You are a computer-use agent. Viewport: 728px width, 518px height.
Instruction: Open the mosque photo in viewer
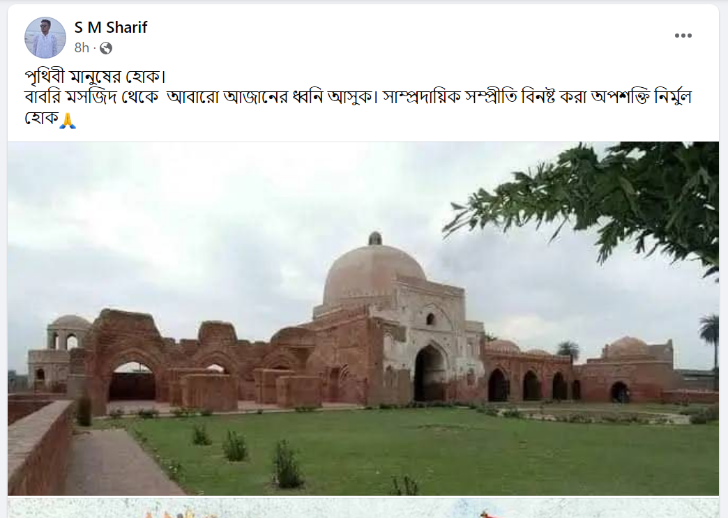(x=363, y=319)
